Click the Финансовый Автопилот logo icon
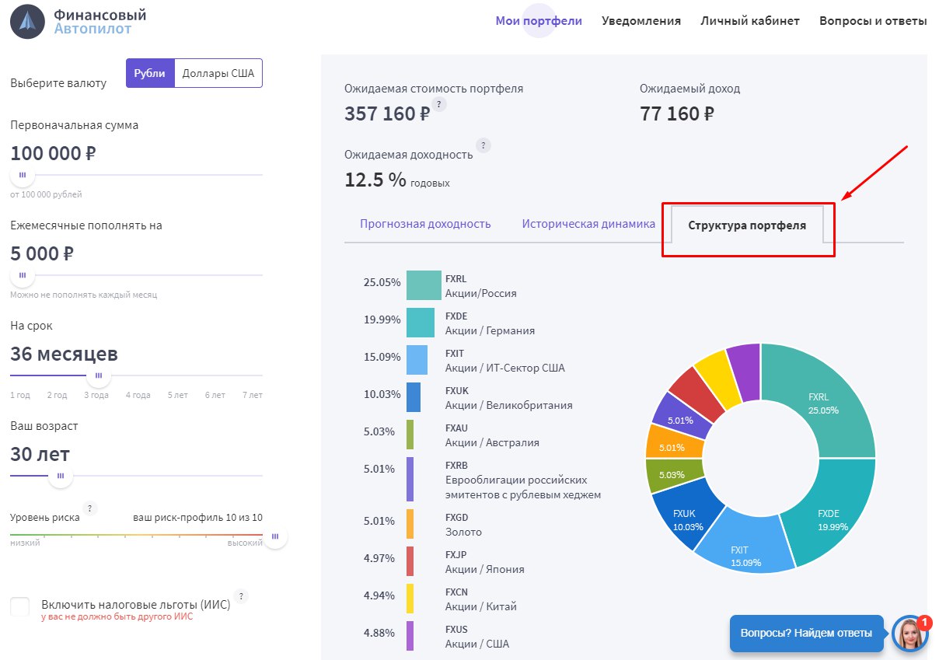939x660 pixels. [x=27, y=21]
